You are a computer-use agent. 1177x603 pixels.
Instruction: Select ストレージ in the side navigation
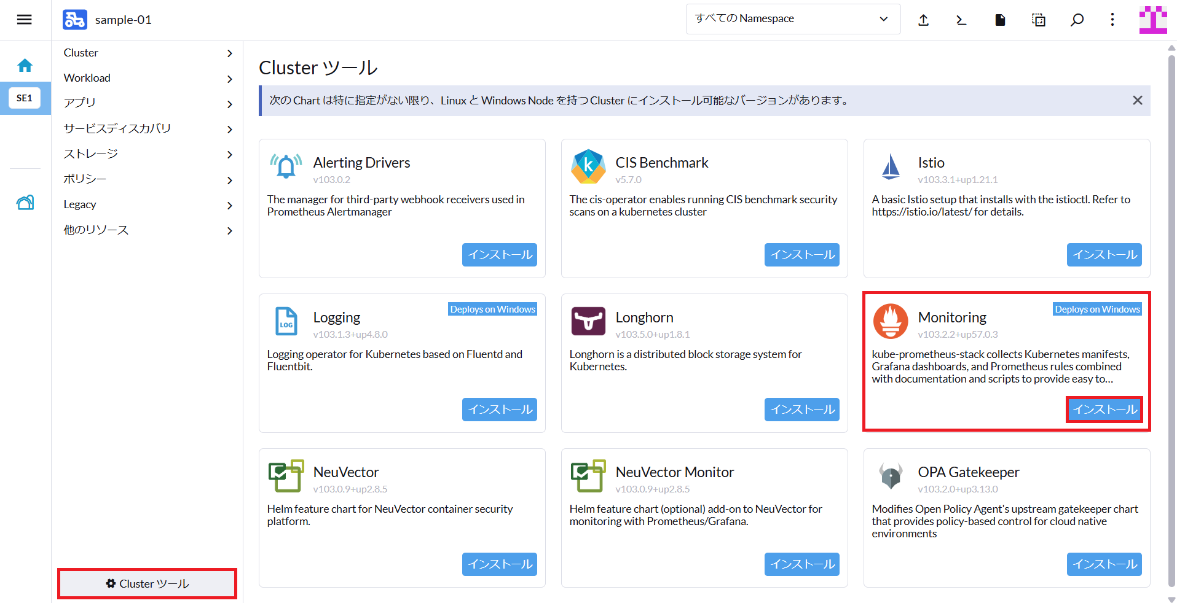click(x=90, y=154)
